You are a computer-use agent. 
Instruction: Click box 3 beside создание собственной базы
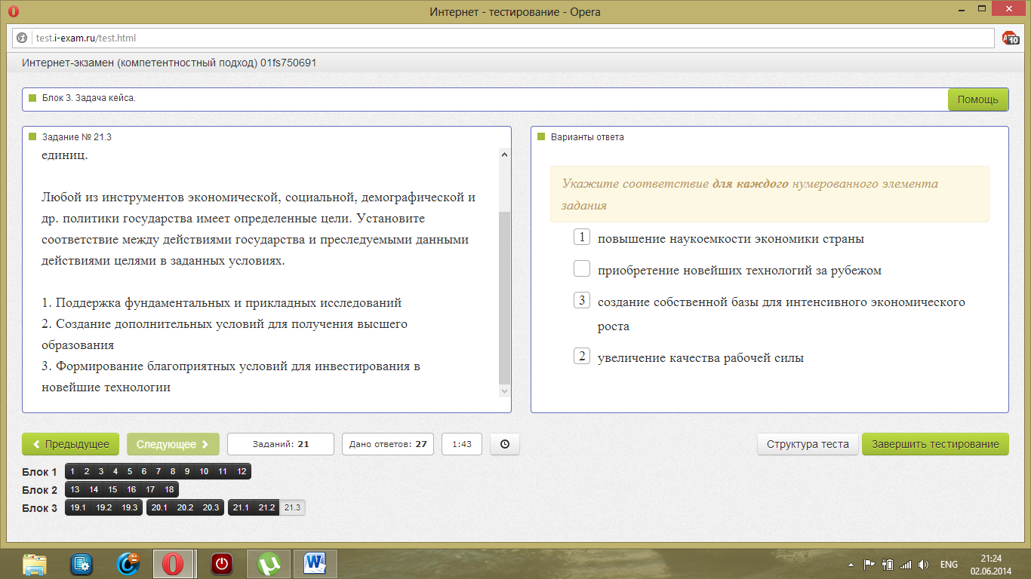point(581,300)
